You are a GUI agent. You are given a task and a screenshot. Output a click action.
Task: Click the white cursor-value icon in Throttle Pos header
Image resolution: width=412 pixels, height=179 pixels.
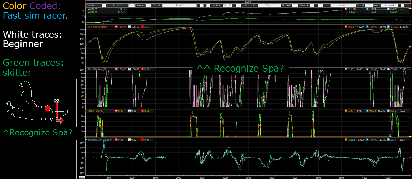click(129, 69)
